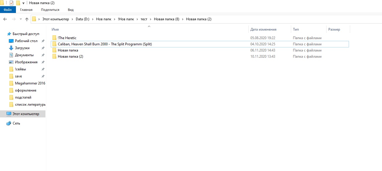Image resolution: width=382 pixels, height=171 pixels.
Task: Select Новая папка (2) name in file list
Action: point(71,57)
